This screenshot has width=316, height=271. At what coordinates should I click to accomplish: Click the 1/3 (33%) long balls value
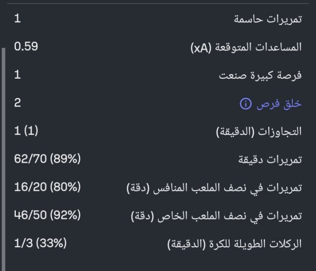point(40,243)
